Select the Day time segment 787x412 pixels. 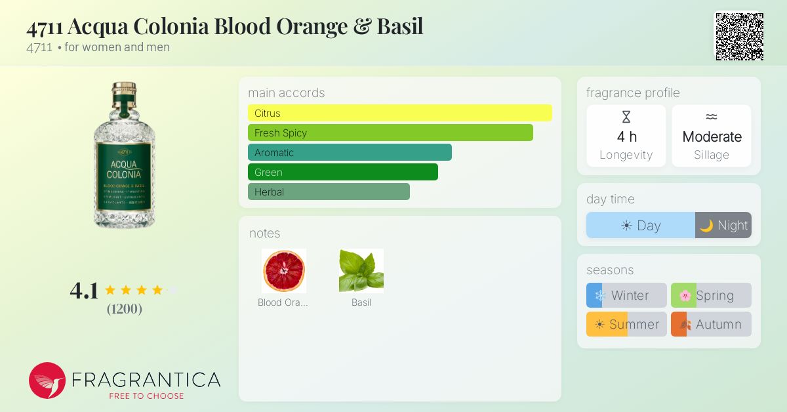(x=641, y=225)
